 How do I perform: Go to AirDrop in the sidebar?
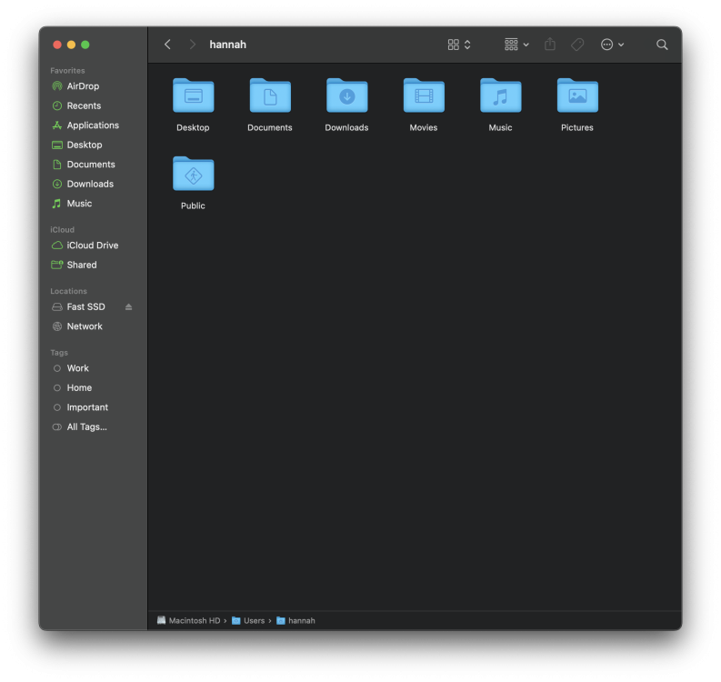click(83, 86)
